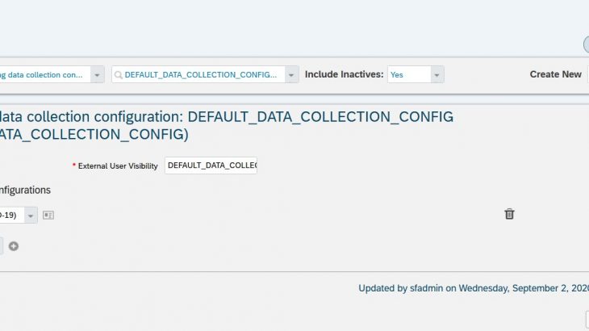Expand the configurations row dropdown arrow
The image size is (589, 331).
coord(30,215)
